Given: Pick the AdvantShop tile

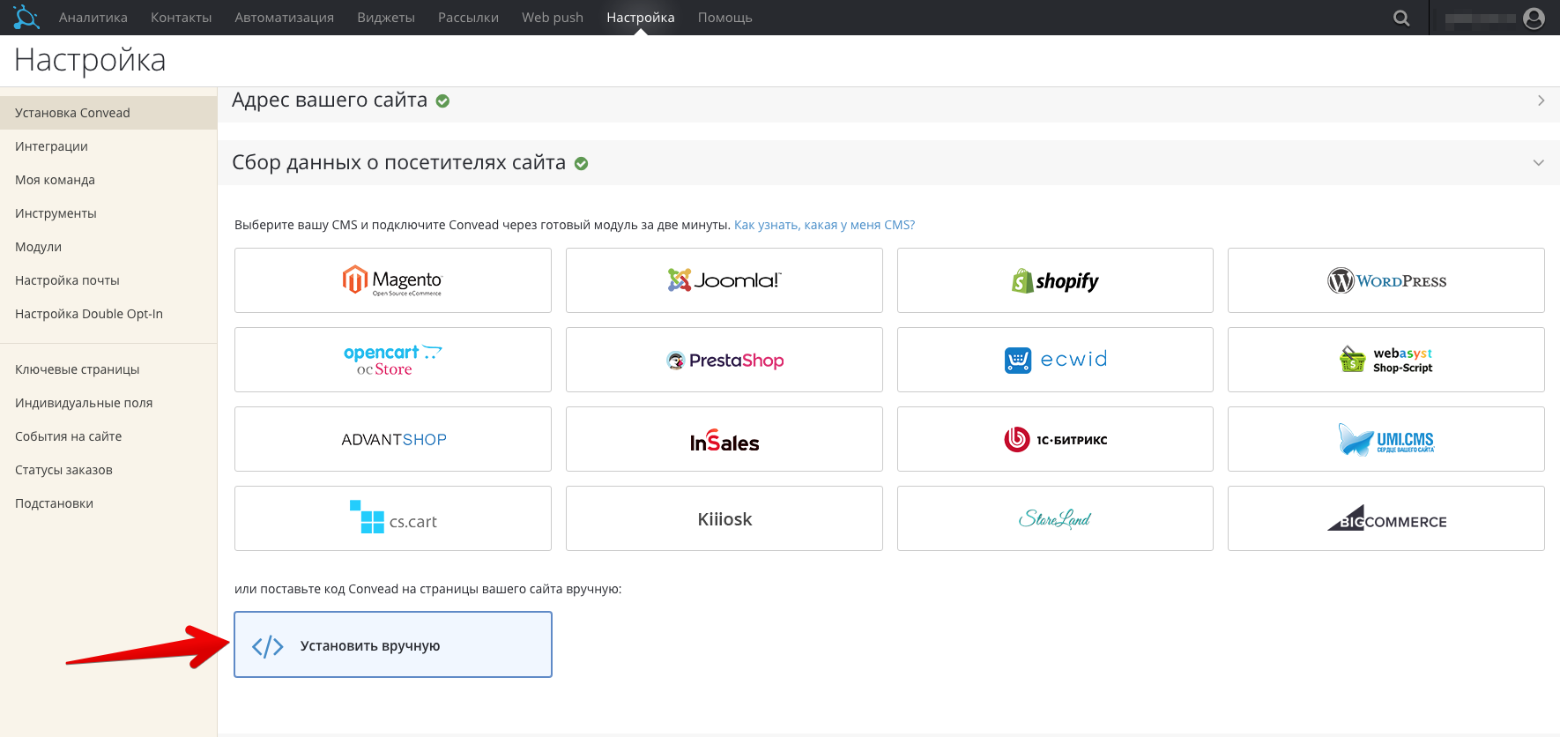Looking at the screenshot, I should point(393,439).
